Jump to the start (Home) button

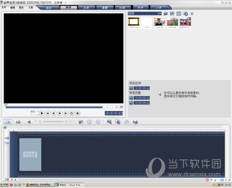(48, 113)
